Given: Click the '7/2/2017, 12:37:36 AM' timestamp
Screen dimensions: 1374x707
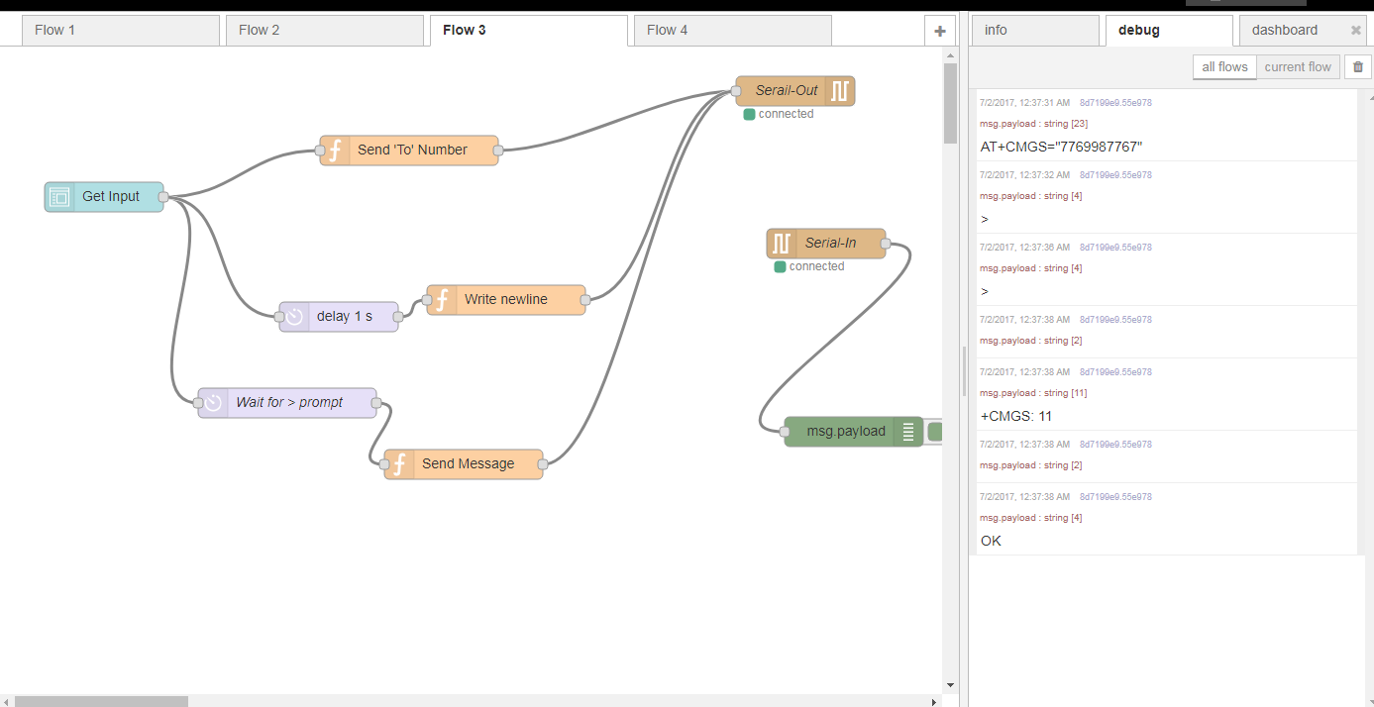Looking at the screenshot, I should [1024, 248].
